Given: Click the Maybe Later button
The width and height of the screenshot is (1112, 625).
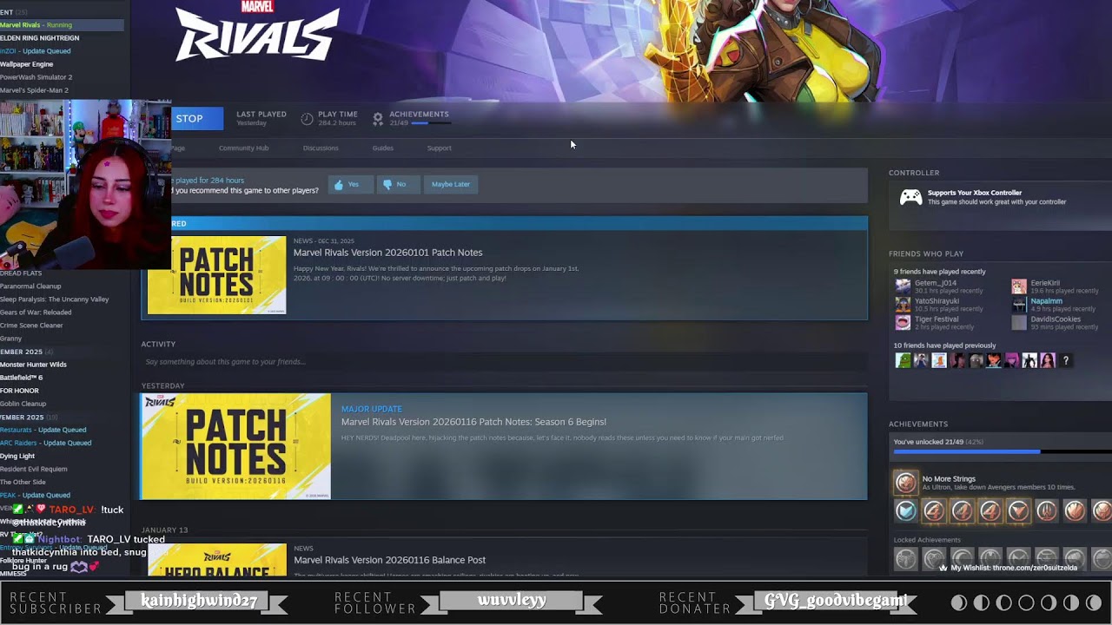Looking at the screenshot, I should pos(451,184).
